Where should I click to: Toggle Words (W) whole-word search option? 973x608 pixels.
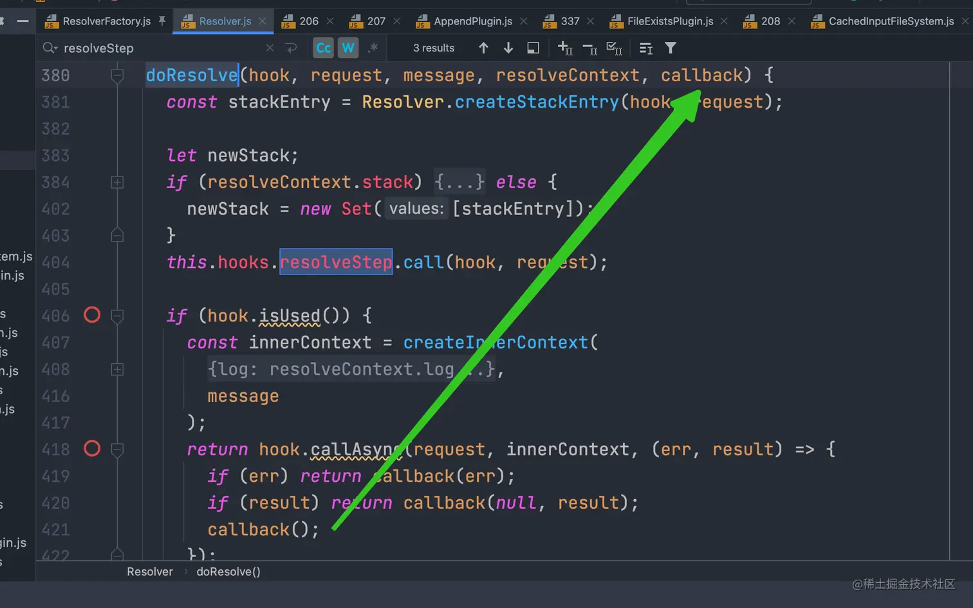point(348,48)
